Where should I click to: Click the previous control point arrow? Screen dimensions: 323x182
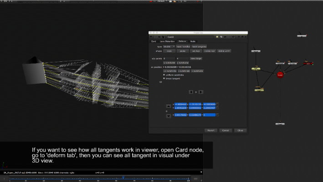pyautogui.click(x=191, y=91)
